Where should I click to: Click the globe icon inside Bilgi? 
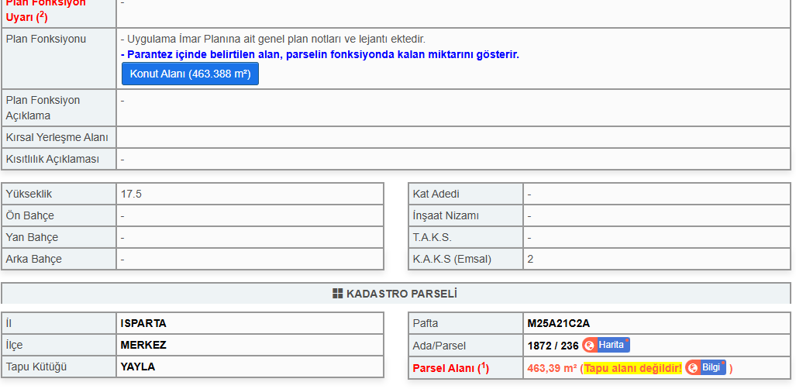tap(693, 368)
